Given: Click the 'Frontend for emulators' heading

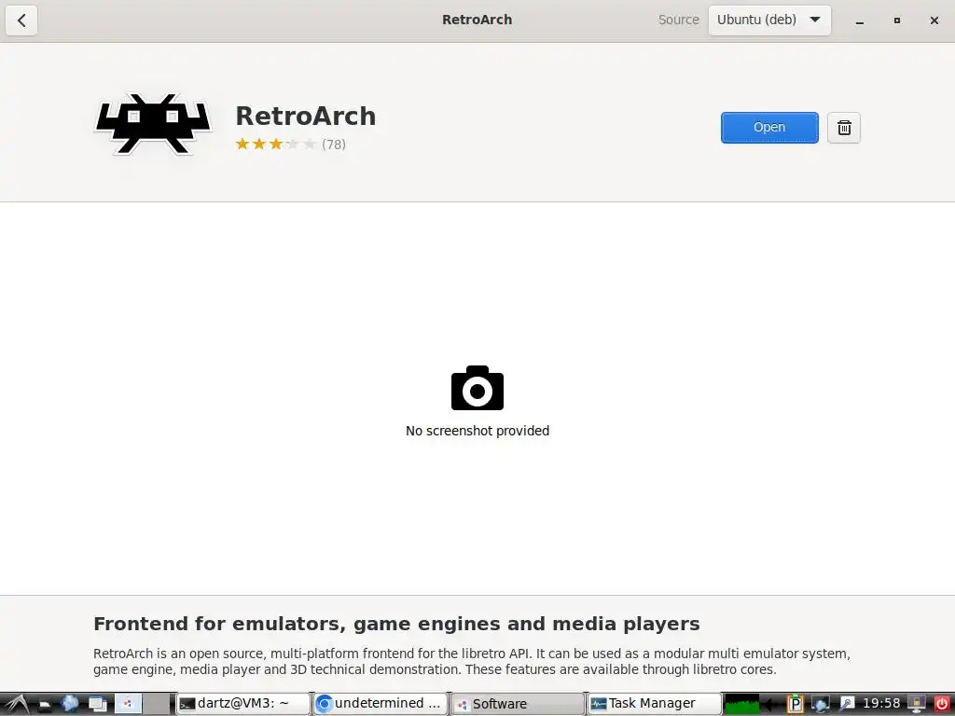Looking at the screenshot, I should click(x=396, y=624).
